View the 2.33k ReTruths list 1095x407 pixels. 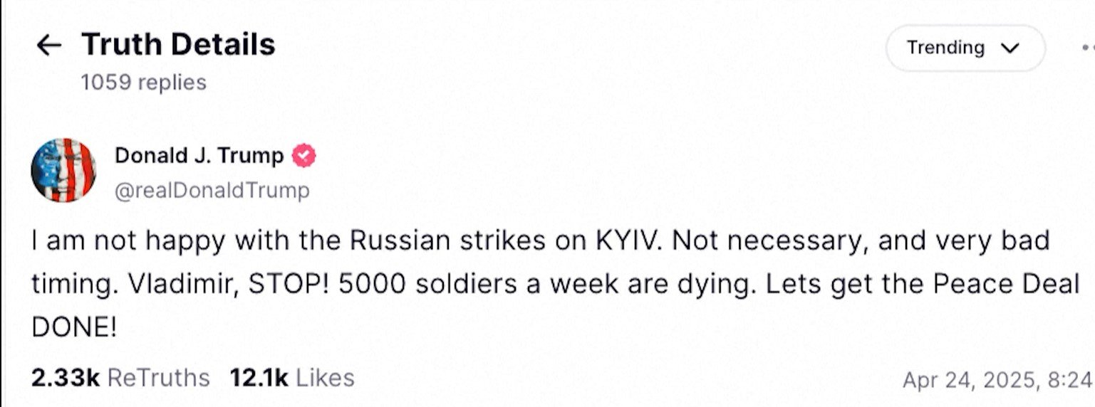click(x=120, y=378)
